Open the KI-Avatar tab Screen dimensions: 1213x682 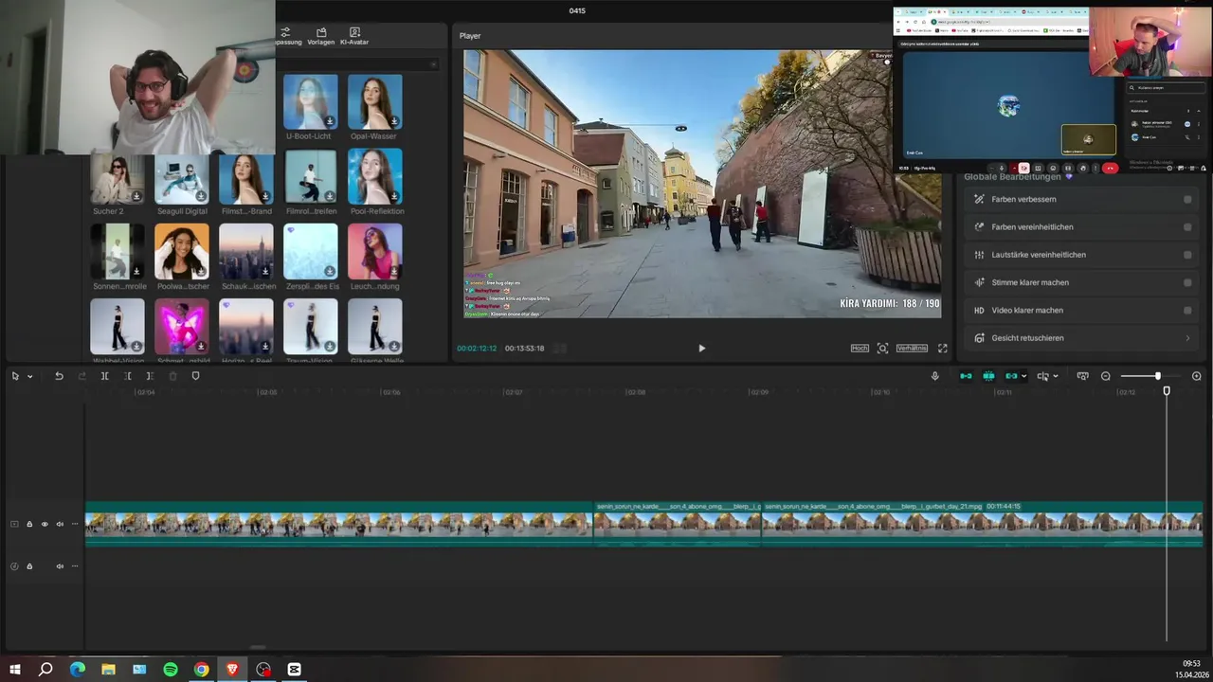point(354,37)
